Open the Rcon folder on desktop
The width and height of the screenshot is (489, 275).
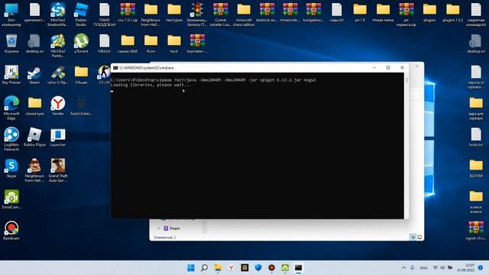(x=151, y=43)
